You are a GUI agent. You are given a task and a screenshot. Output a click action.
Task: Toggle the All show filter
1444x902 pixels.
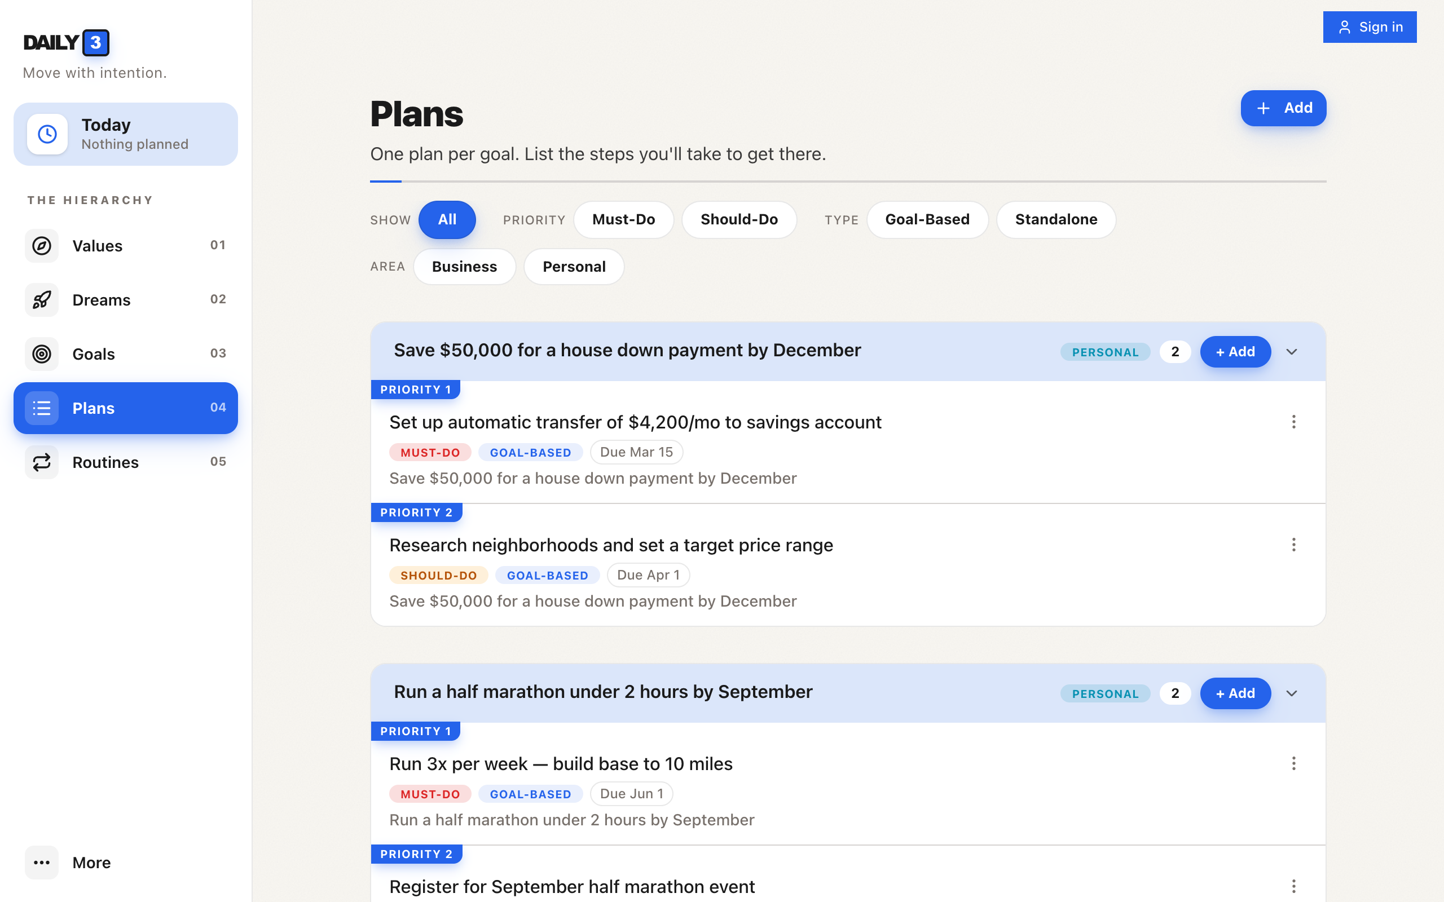pos(447,219)
